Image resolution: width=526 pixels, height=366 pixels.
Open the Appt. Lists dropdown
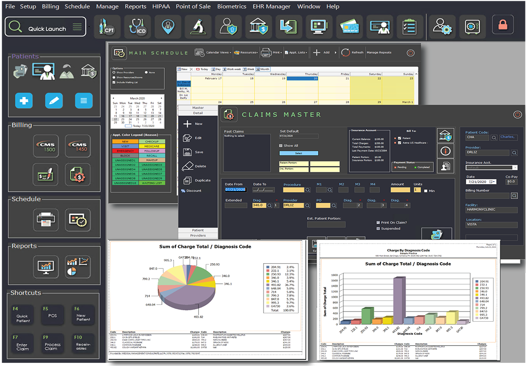pyautogui.click(x=296, y=53)
